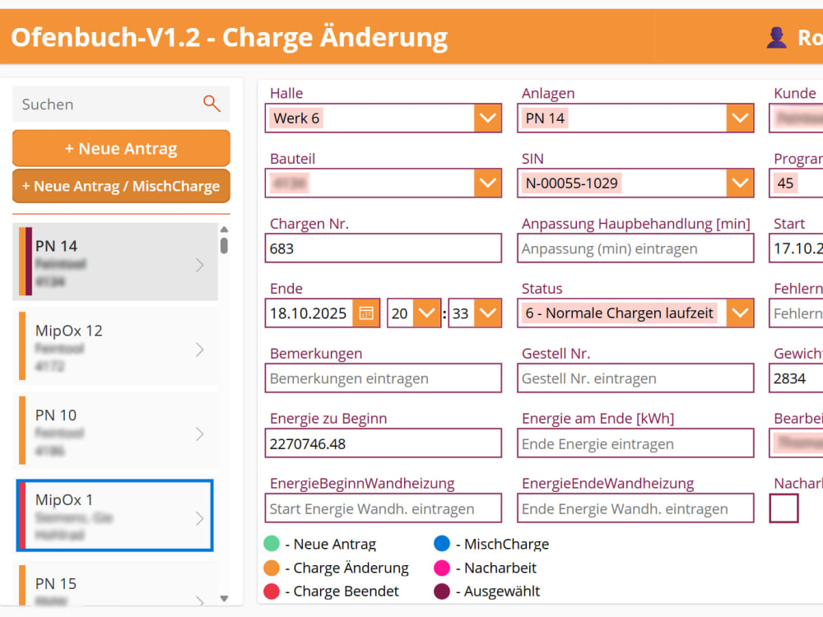This screenshot has width=823, height=617.
Task: Click green Neue Antrag legend dot
Action: (272, 544)
